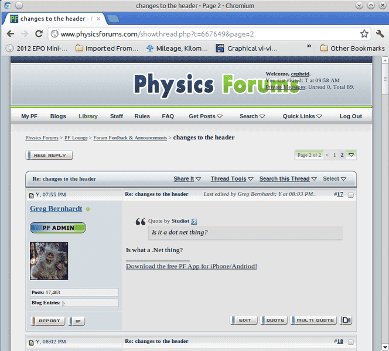This screenshot has width=389, height=351.
Task: Open the Other Bookmarks folder
Action: pyautogui.click(x=352, y=49)
